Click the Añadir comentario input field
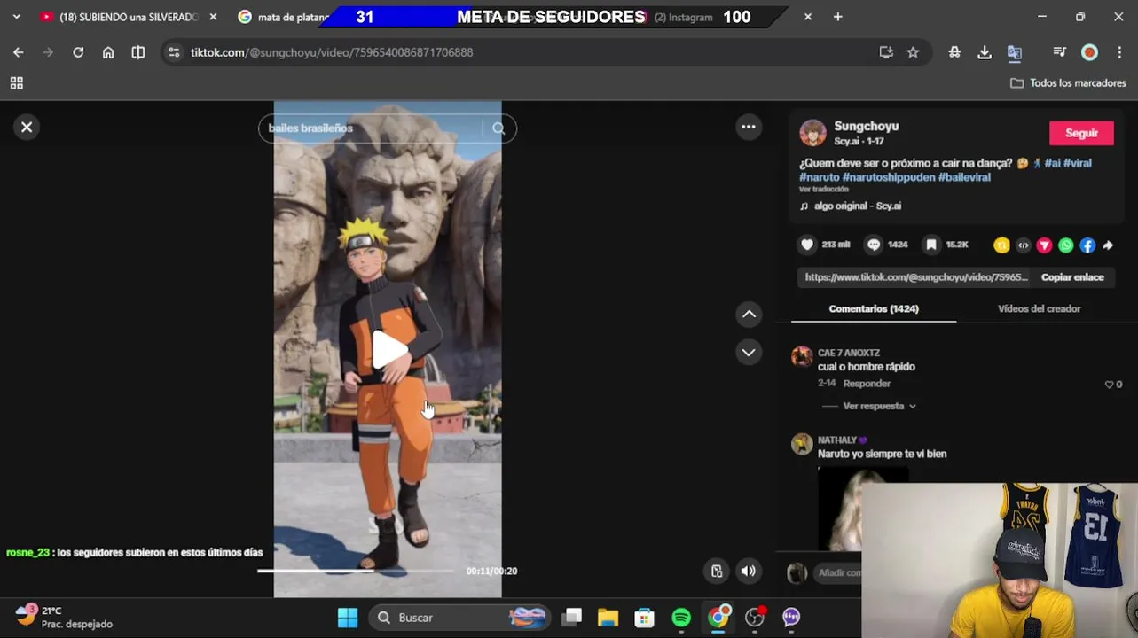This screenshot has height=638, width=1138. (838, 573)
